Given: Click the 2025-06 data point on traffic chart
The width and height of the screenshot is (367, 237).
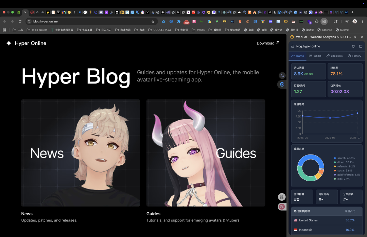Looking at the screenshot, I should coord(330,118).
